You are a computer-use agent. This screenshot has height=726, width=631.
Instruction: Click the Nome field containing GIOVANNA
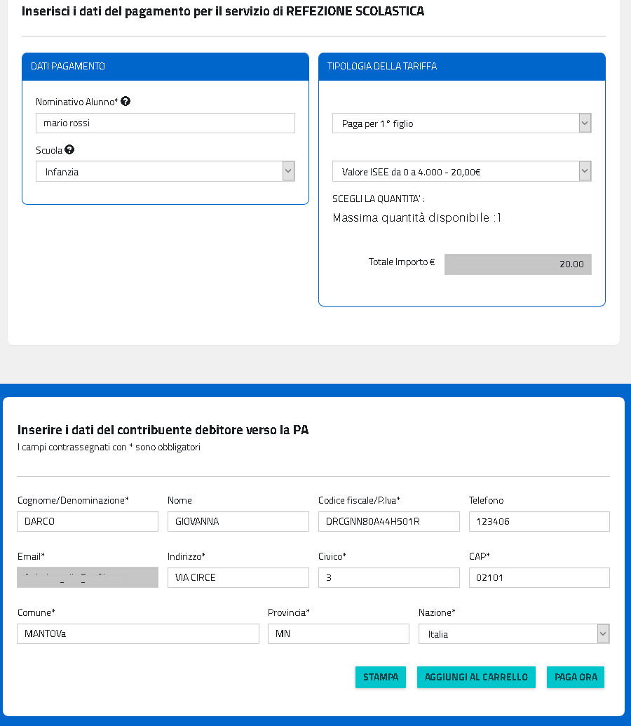point(238,522)
